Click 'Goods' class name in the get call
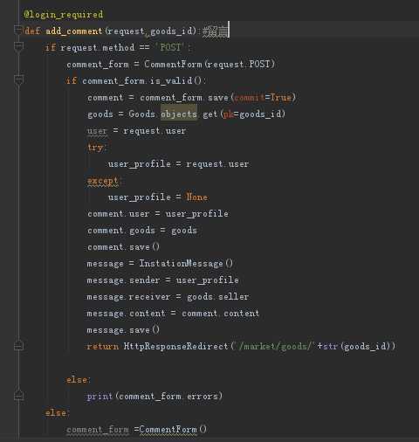419x442 pixels. point(141,114)
